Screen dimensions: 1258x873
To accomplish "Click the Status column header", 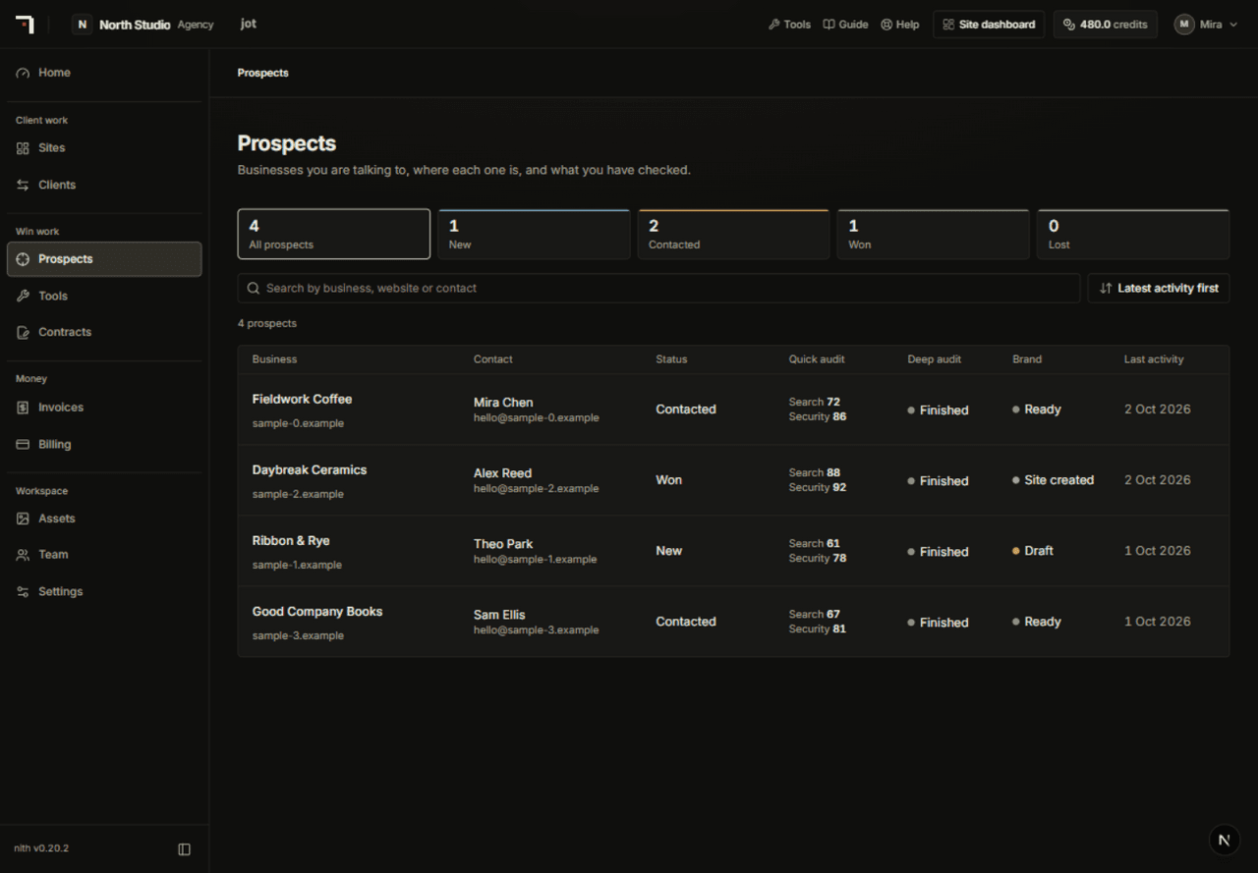I will (671, 359).
